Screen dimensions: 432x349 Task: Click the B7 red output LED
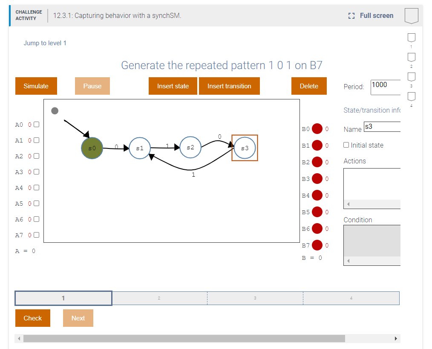pyautogui.click(x=317, y=245)
